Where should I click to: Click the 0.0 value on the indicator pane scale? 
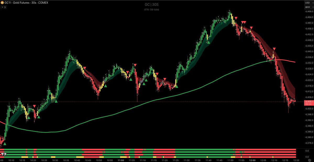pos(307,157)
